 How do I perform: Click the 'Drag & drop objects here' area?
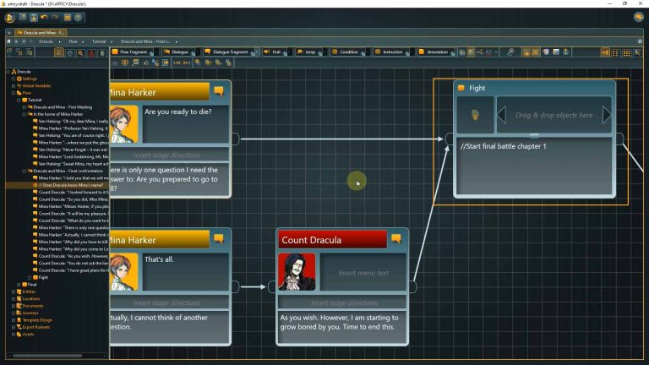pos(554,116)
